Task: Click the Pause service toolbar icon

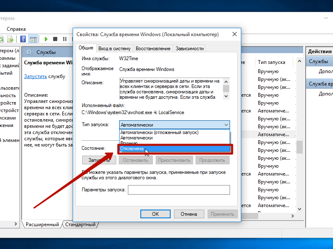Action: [x=65, y=39]
